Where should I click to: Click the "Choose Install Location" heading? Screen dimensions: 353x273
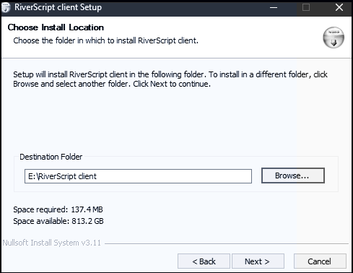tap(56, 27)
